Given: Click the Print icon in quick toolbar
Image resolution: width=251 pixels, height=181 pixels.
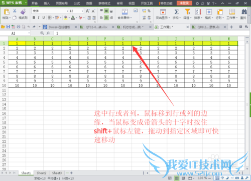Looking at the screenshot, I should coord(19,27).
